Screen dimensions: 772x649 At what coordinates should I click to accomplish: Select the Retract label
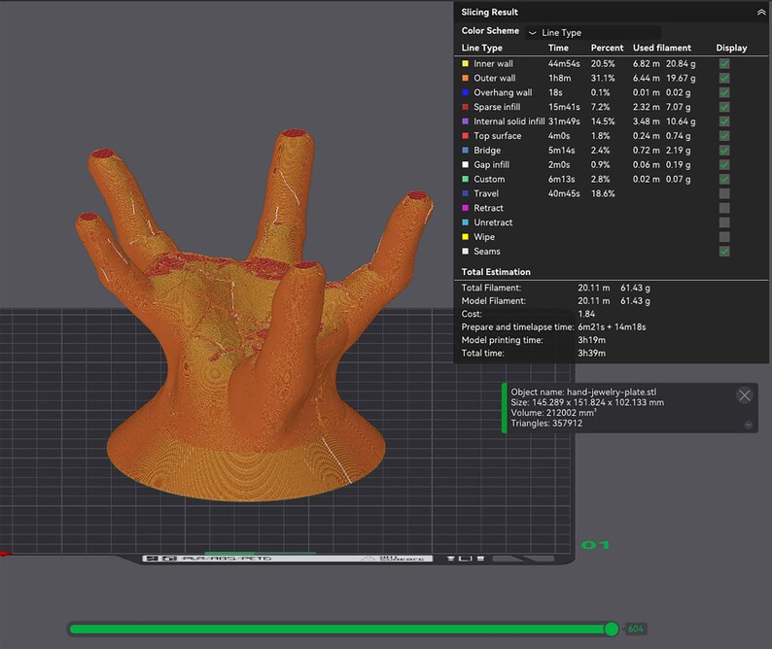pos(488,208)
